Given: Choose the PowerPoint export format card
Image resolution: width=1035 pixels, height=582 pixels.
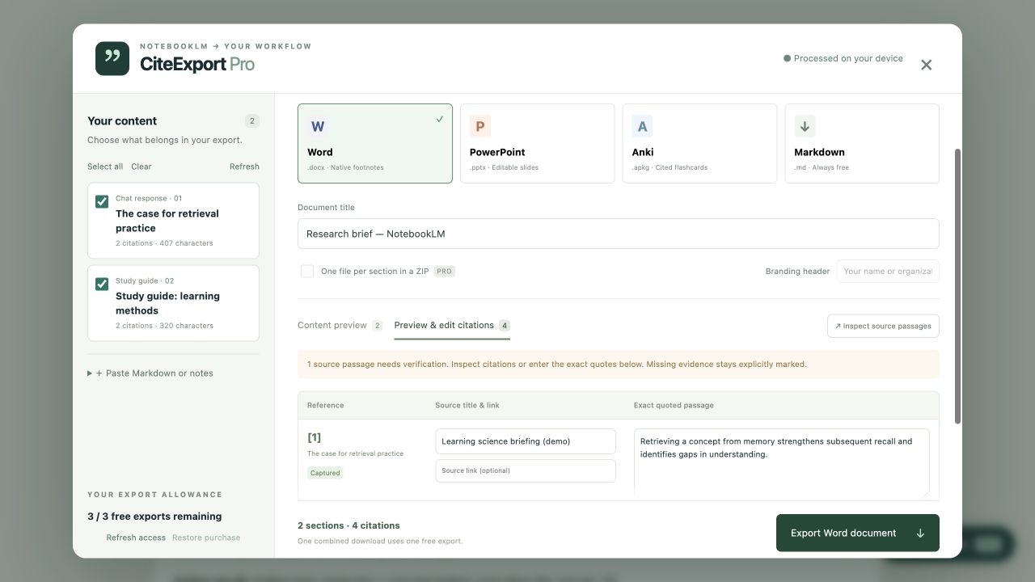Looking at the screenshot, I should coord(537,144).
